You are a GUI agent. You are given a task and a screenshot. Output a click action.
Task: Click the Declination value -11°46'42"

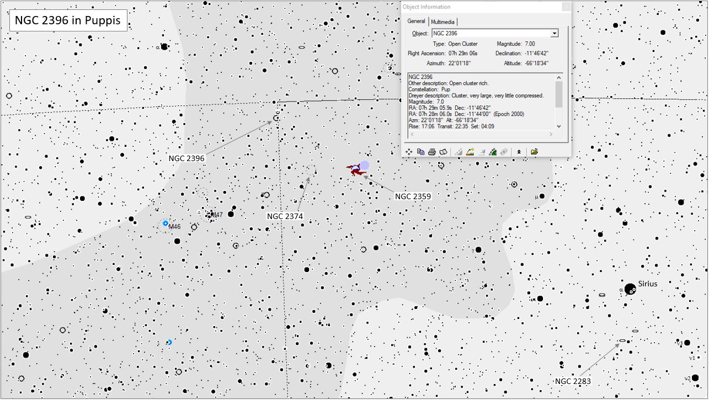click(x=536, y=54)
